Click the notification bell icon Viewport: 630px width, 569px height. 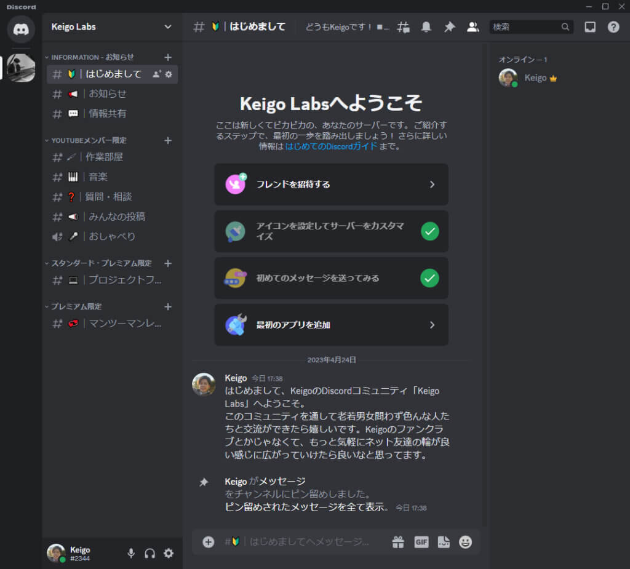tap(426, 27)
